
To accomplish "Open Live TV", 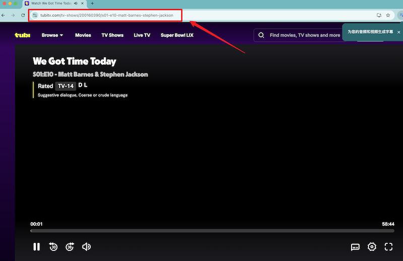I will 142,35.
